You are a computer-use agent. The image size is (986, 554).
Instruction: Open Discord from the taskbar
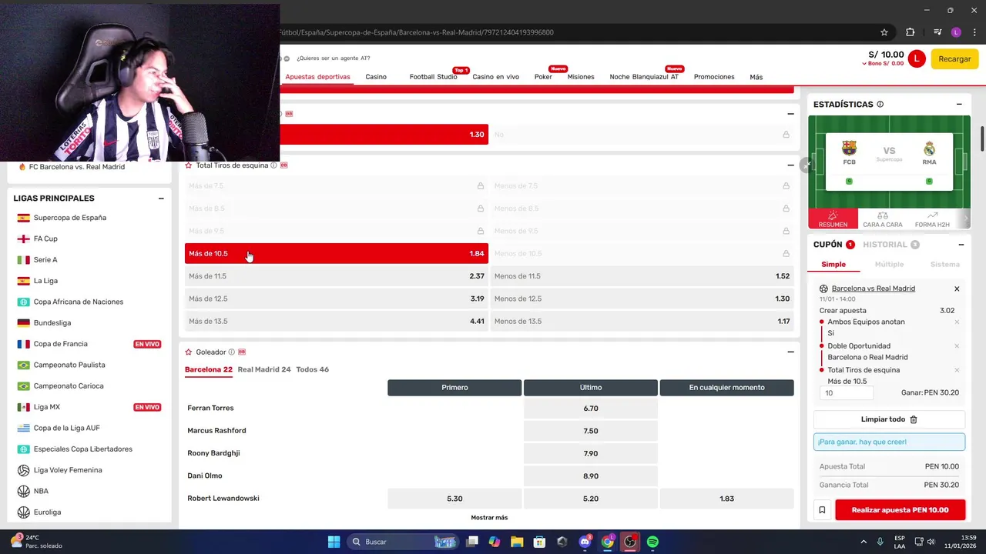(585, 542)
